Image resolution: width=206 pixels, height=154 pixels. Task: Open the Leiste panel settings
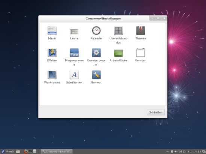pos(74,32)
